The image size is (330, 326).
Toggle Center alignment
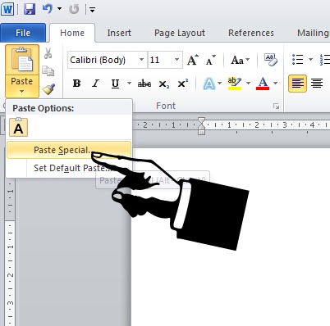tap(317, 84)
